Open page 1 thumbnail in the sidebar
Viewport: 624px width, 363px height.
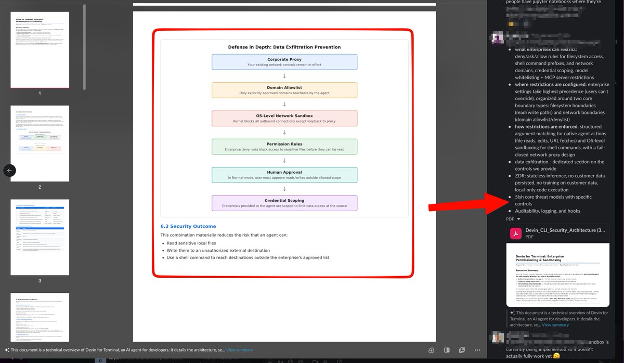40,50
